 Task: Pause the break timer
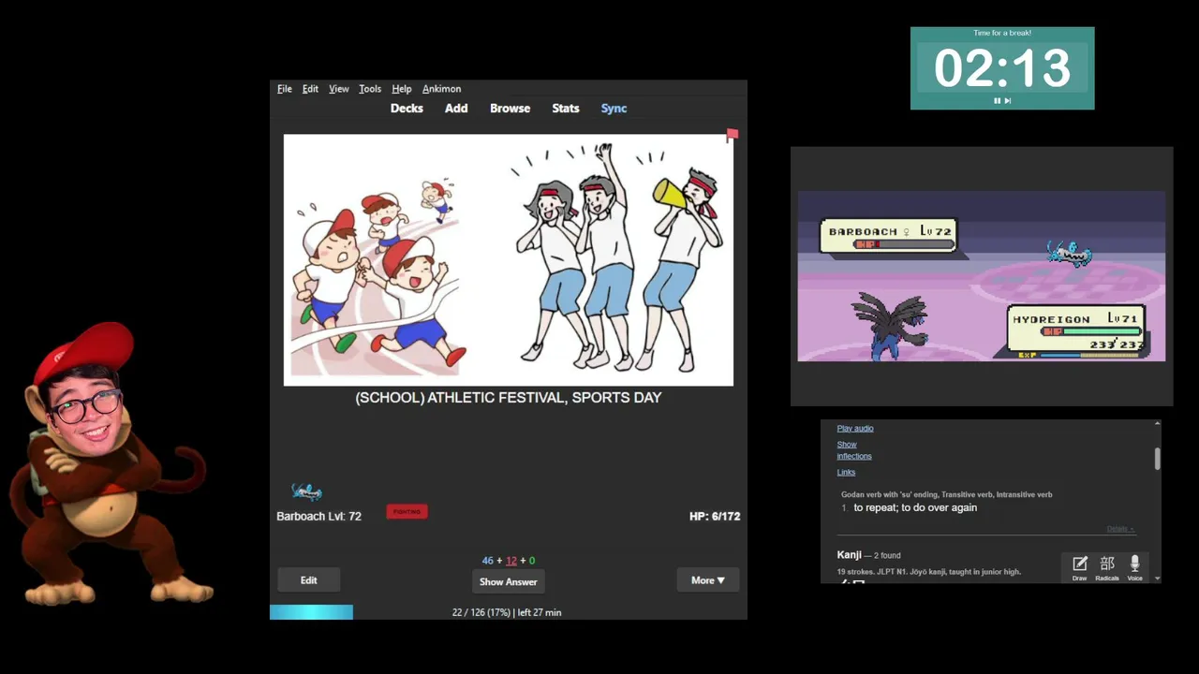point(997,100)
